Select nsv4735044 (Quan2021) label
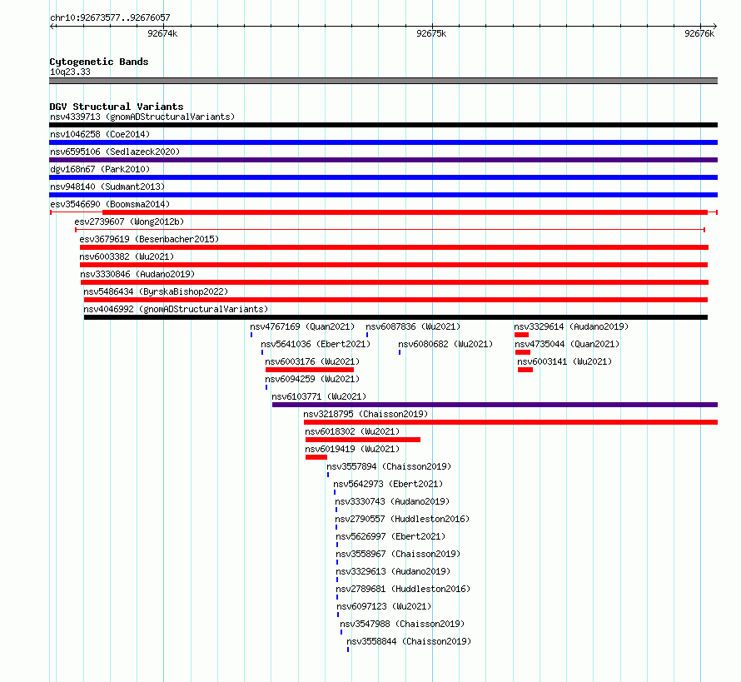Screen dimensions: 741x682 [x=567, y=344]
